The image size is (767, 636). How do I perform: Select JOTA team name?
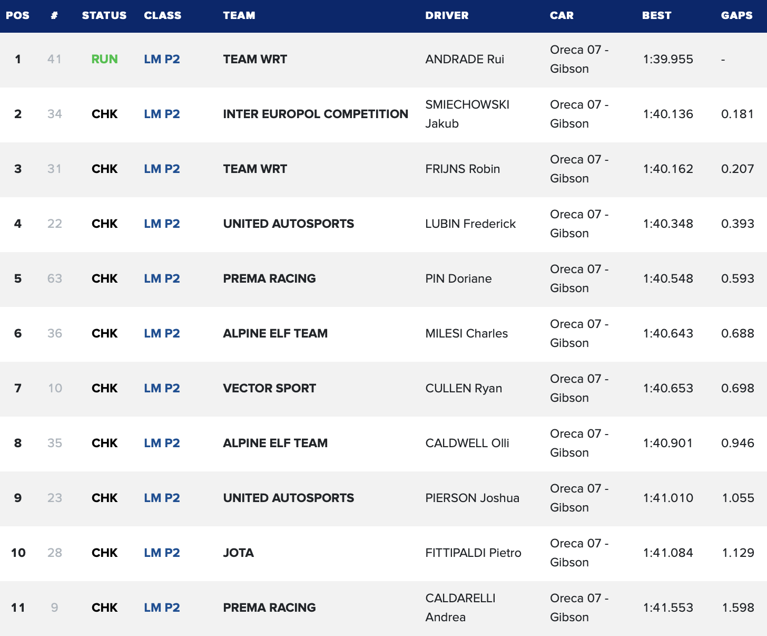pos(239,553)
